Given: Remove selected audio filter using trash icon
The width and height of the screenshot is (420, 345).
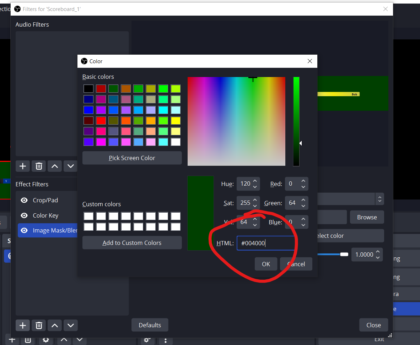Looking at the screenshot, I should point(39,166).
